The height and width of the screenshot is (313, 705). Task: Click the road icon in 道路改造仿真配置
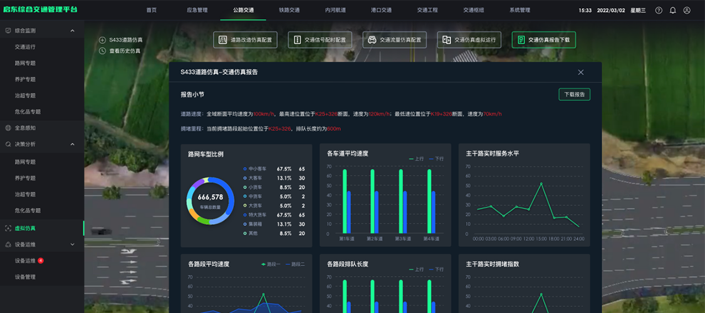(222, 40)
